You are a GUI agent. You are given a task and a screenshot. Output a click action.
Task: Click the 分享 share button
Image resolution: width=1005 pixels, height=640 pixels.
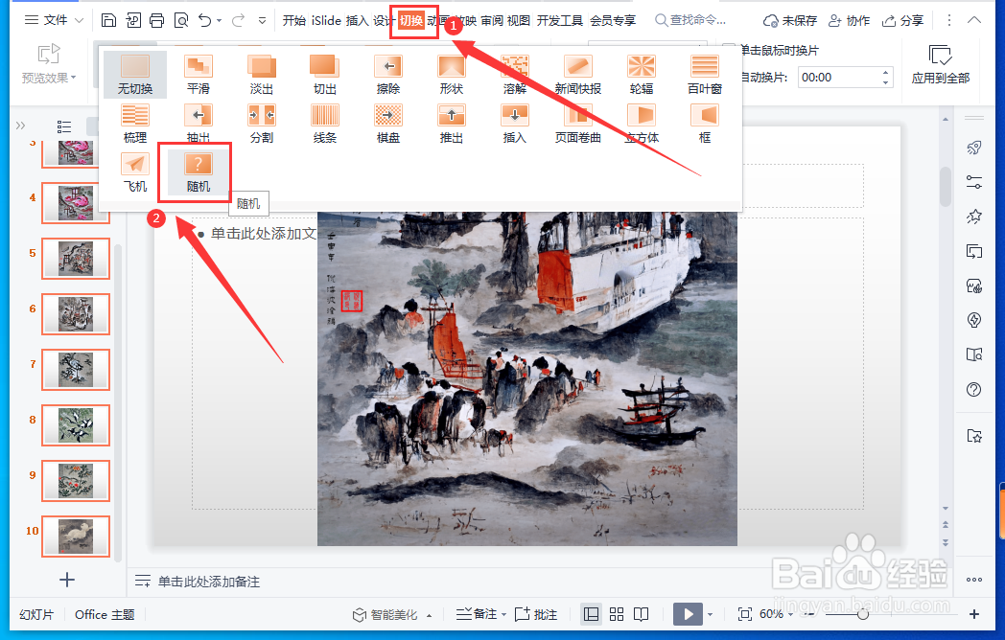[x=902, y=20]
